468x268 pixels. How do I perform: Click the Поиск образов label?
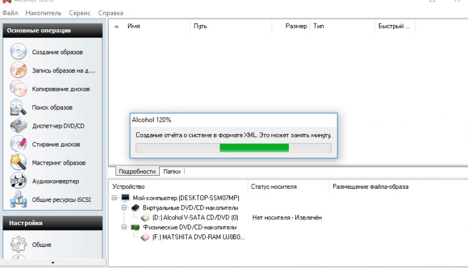pos(52,107)
